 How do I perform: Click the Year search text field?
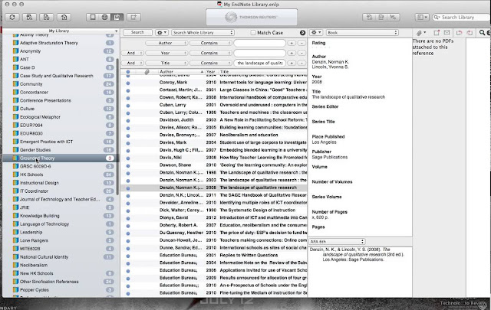click(x=259, y=53)
